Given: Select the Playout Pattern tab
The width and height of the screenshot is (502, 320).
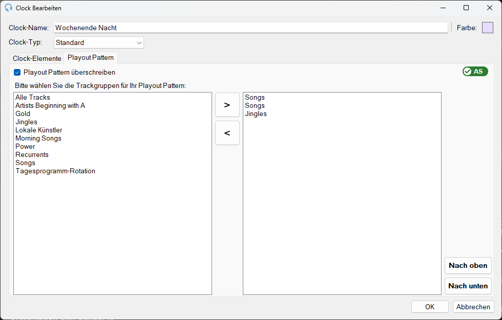Looking at the screenshot, I should pyautogui.click(x=91, y=58).
